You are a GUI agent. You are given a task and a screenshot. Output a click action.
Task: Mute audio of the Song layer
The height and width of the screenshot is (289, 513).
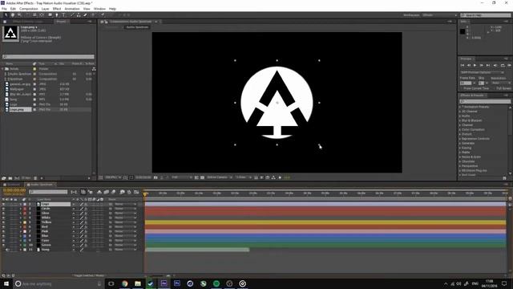[x=7, y=250]
